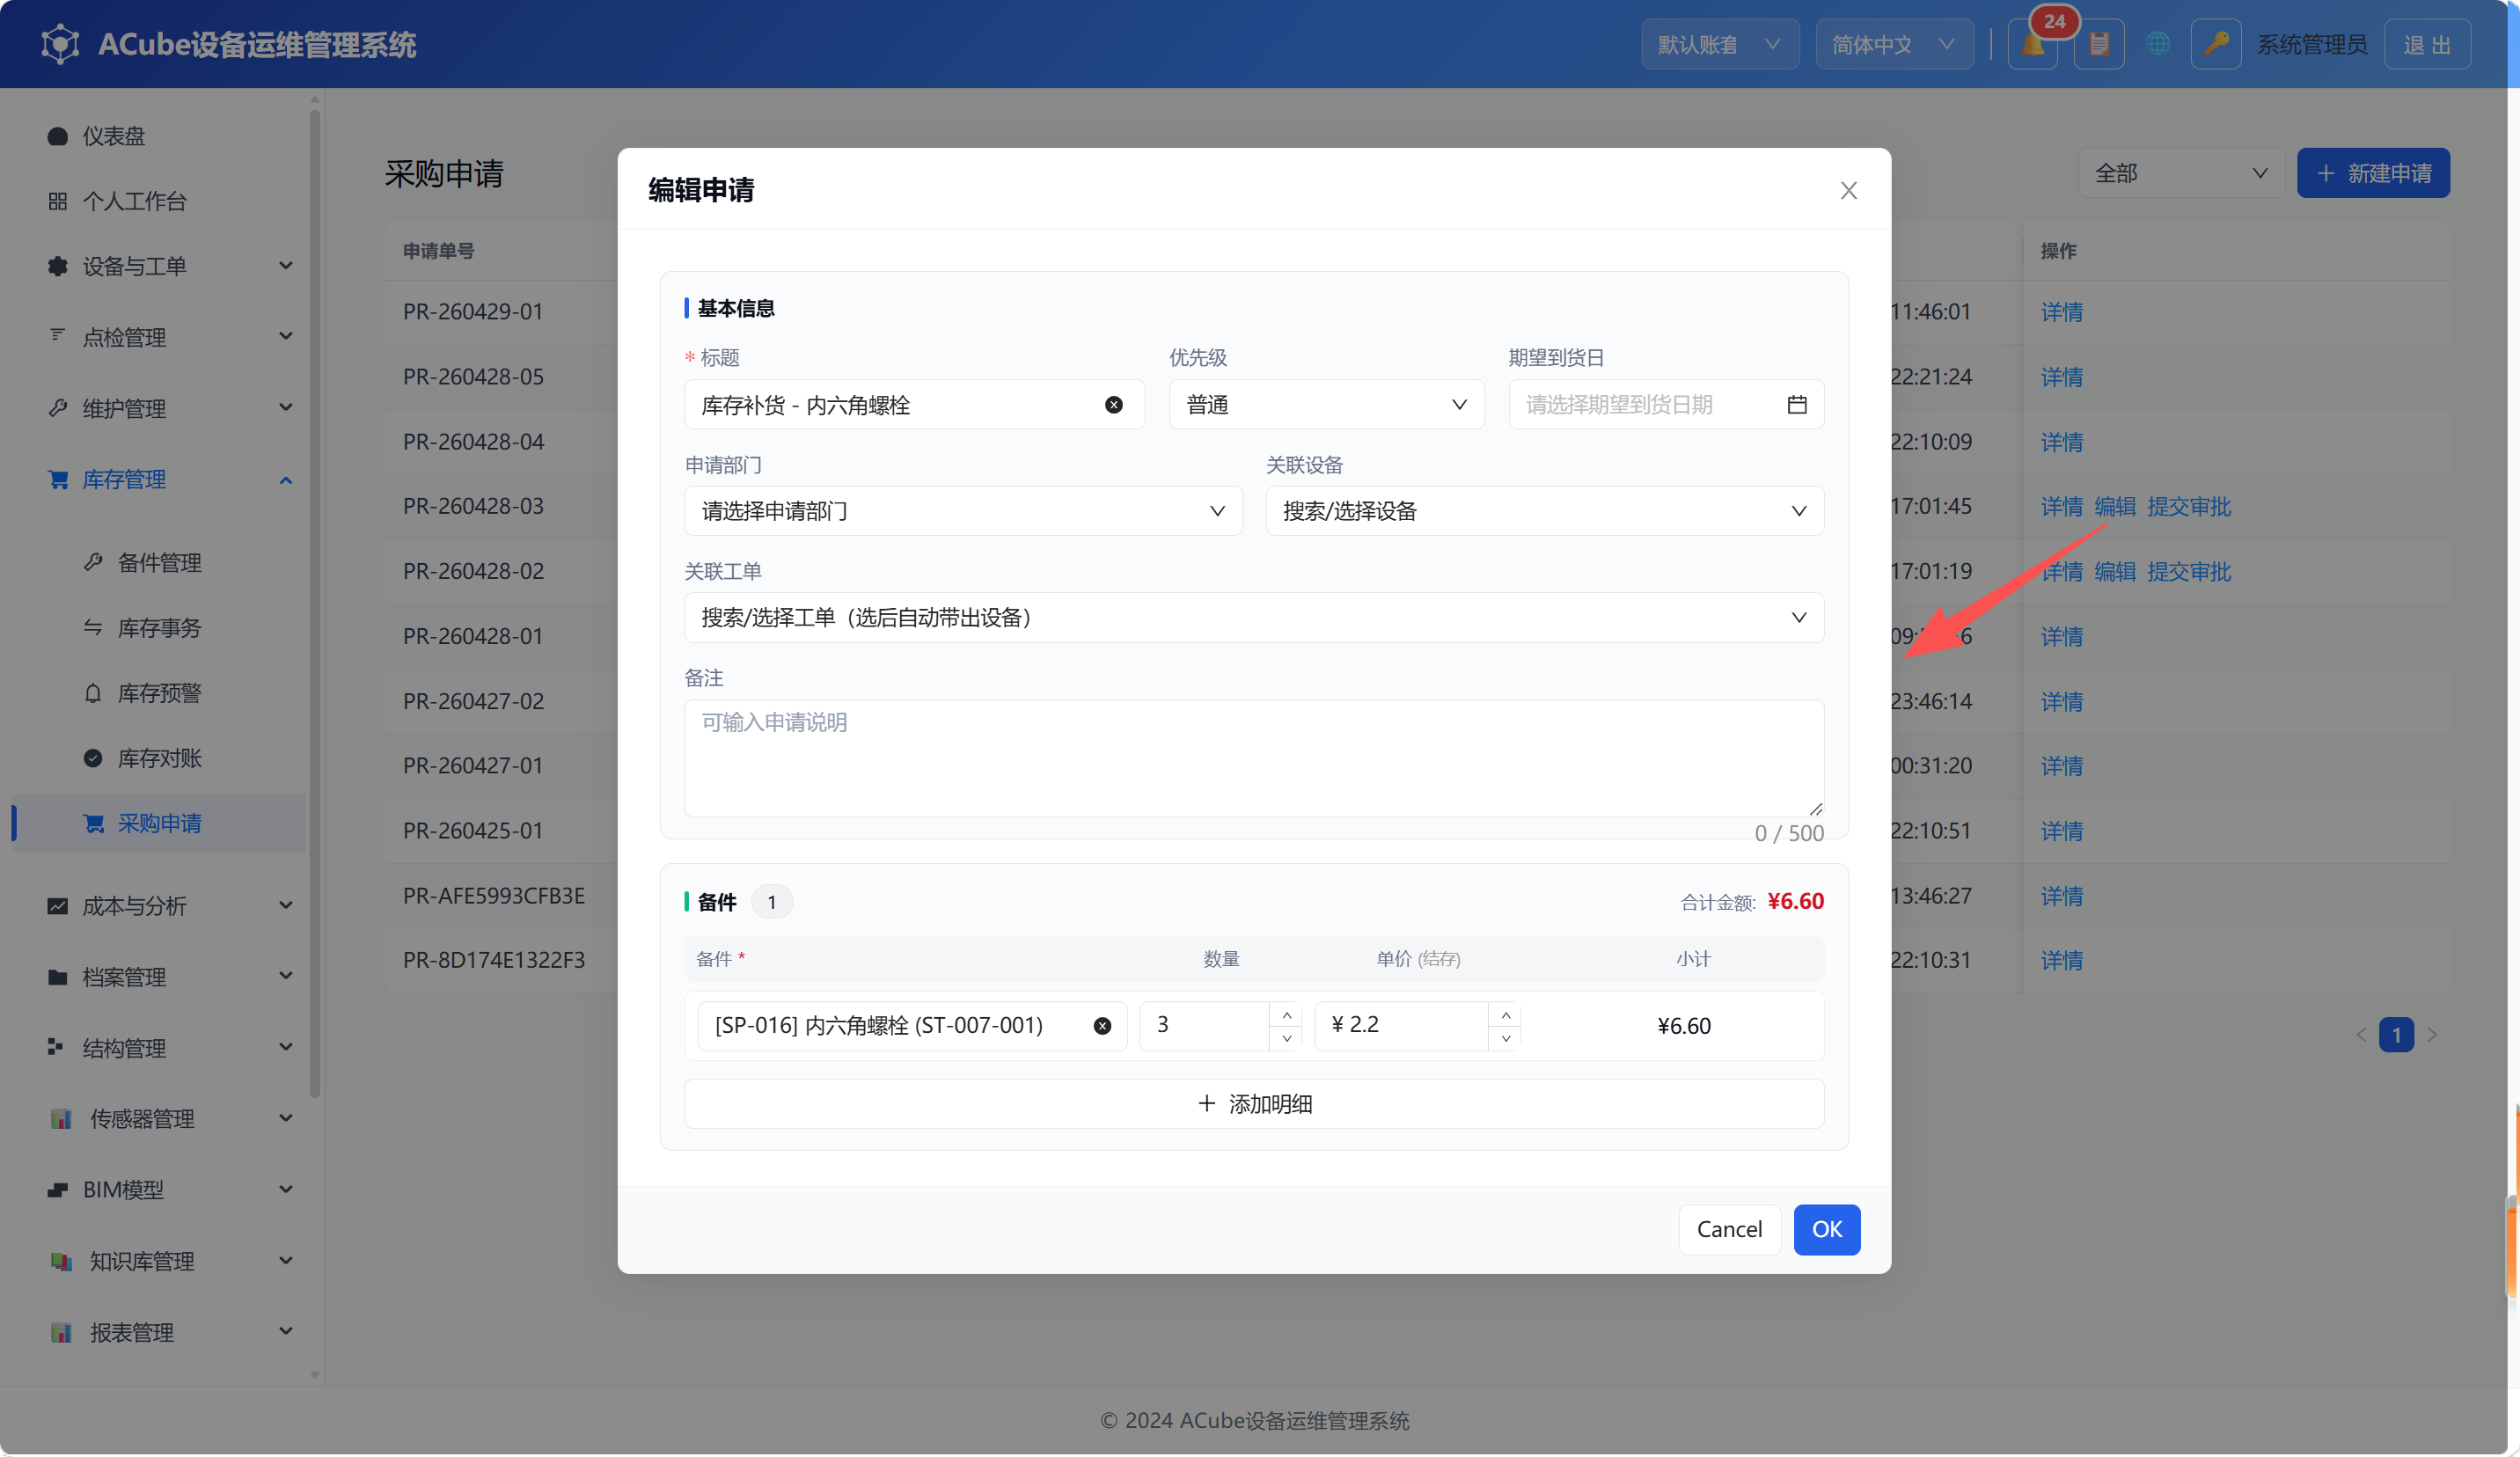The width and height of the screenshot is (2520, 1457).
Task: Clear selected spare part SP-016
Action: (1102, 1026)
